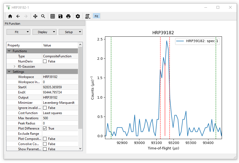Click the Back arrow in toolbar
The height and width of the screenshot is (163, 239).
click(x=18, y=16)
